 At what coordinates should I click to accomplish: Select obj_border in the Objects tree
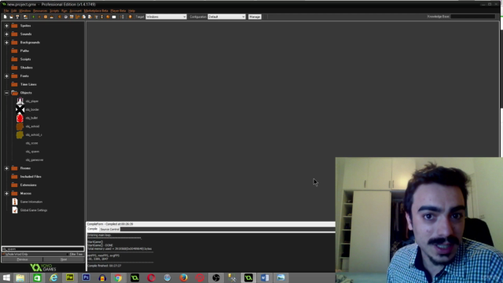coord(32,109)
